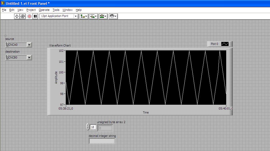Click the unsigned byte array element field
This screenshot has width=270, height=151.
pyautogui.click(x=105, y=128)
